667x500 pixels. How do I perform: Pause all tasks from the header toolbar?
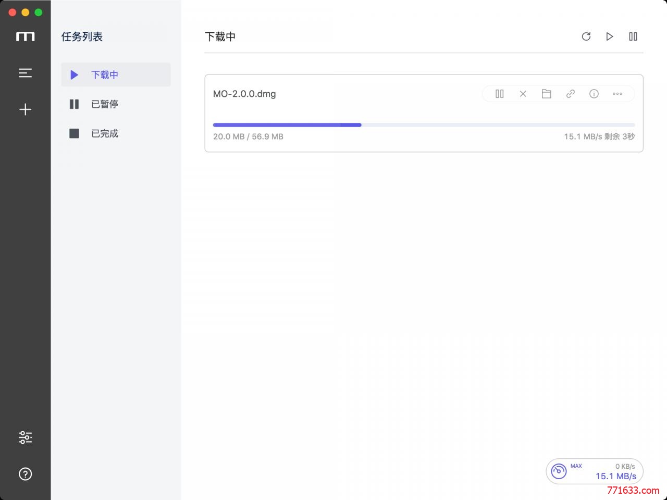point(633,36)
